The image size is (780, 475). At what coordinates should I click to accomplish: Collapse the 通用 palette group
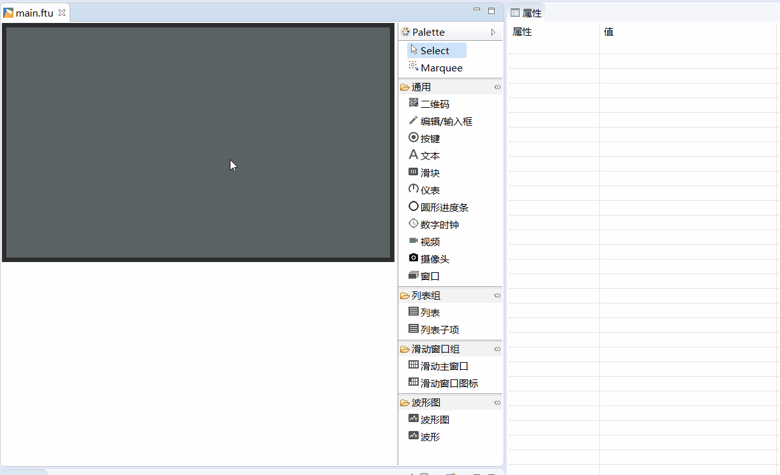coord(450,87)
